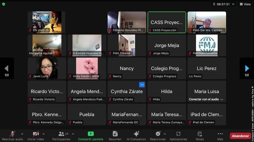This screenshot has width=254, height=142.
Task: Select S.Esthela Huazano video tile
Action: (87, 45)
